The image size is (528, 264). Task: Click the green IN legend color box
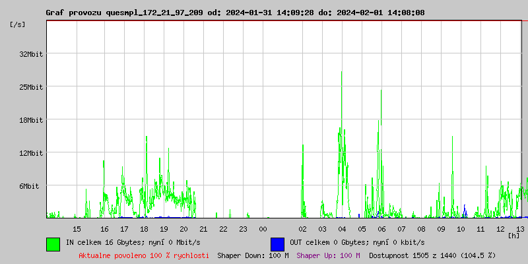[x=53, y=244]
